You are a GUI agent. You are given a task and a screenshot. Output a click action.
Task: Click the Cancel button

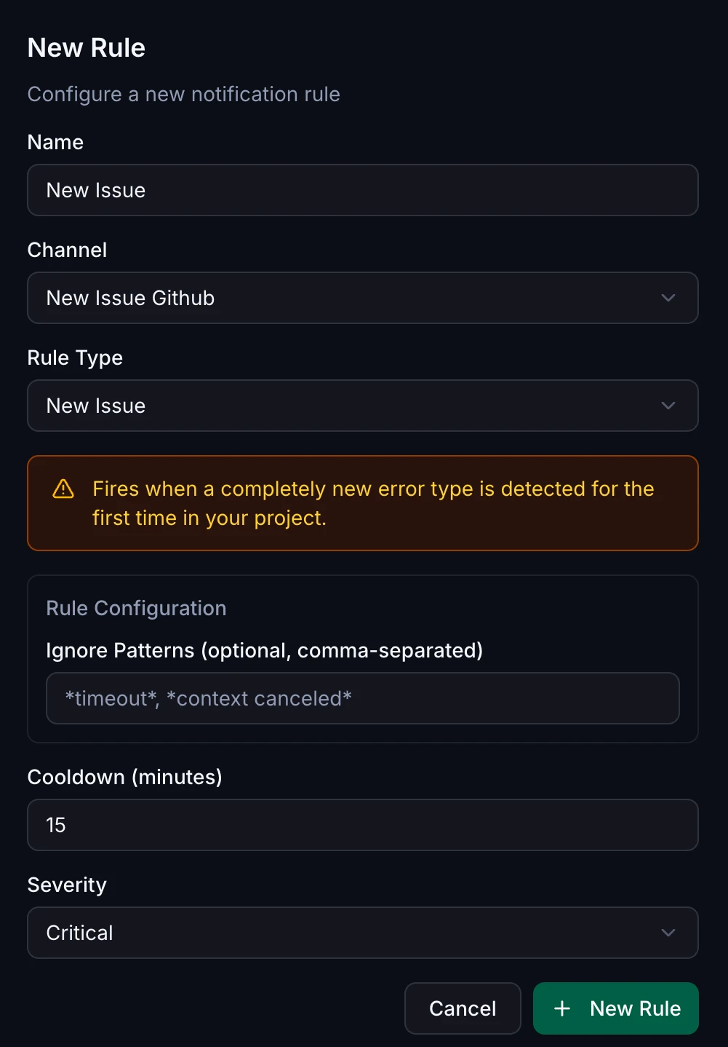[x=463, y=1008]
